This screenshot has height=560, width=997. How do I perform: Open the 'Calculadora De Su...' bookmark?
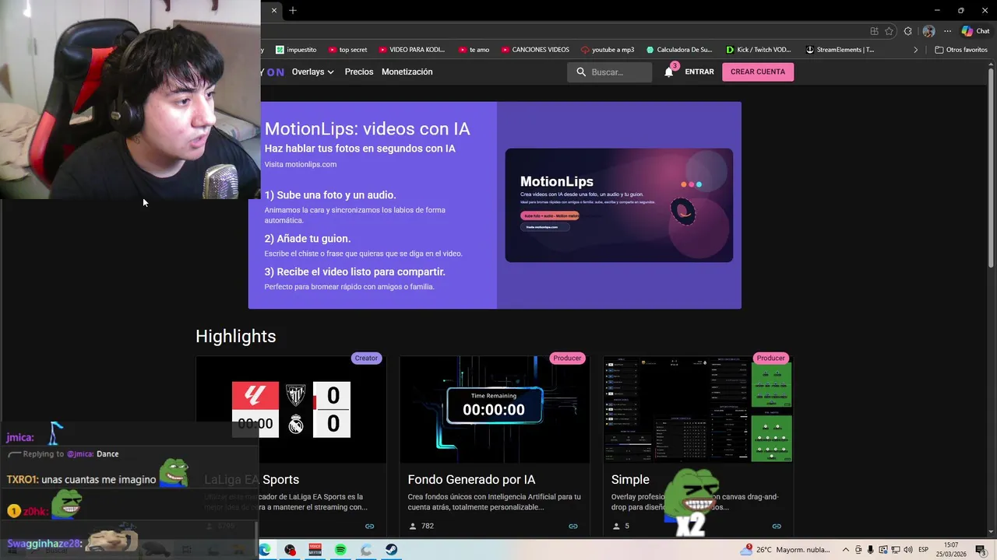point(679,50)
